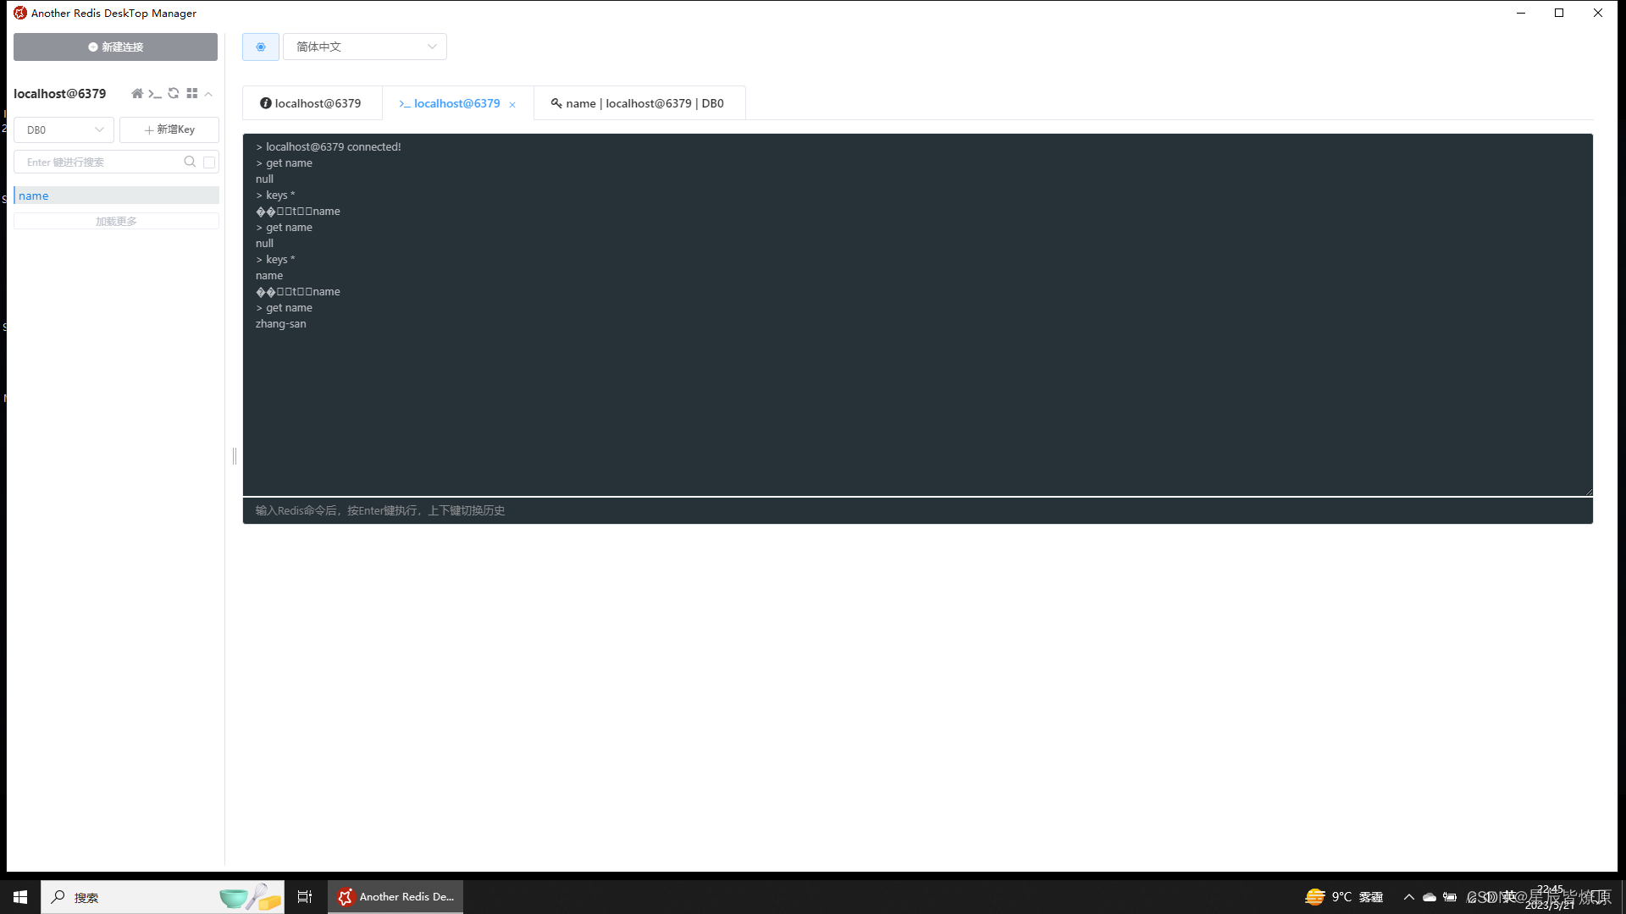Image resolution: width=1626 pixels, height=914 pixels.
Task: Open the DB0 database dropdown
Action: [x=64, y=129]
